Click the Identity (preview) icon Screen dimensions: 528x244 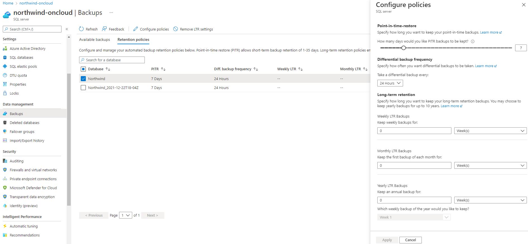(x=5, y=206)
